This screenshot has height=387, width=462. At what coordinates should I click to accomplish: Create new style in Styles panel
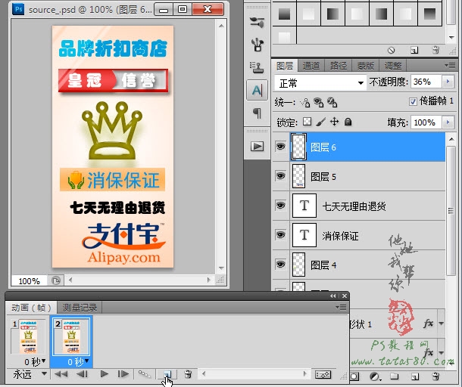tap(414, 51)
